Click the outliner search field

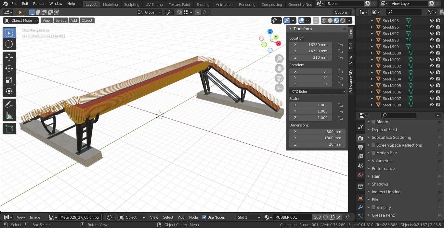[x=403, y=12]
